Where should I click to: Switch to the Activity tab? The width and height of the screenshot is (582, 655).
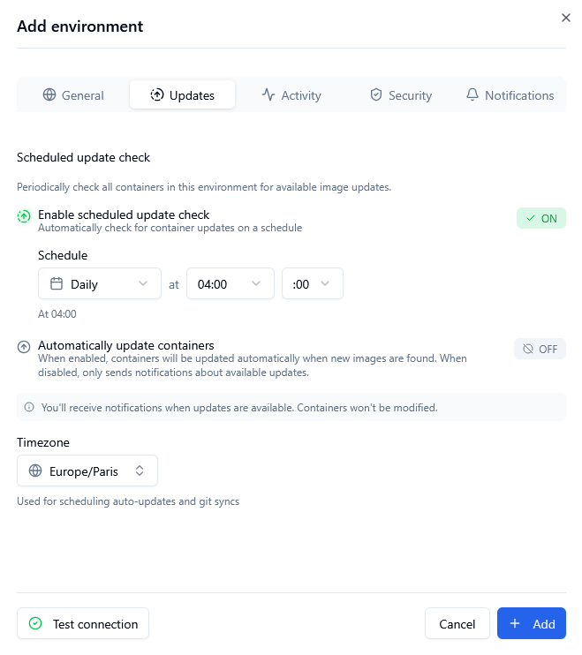(x=291, y=95)
